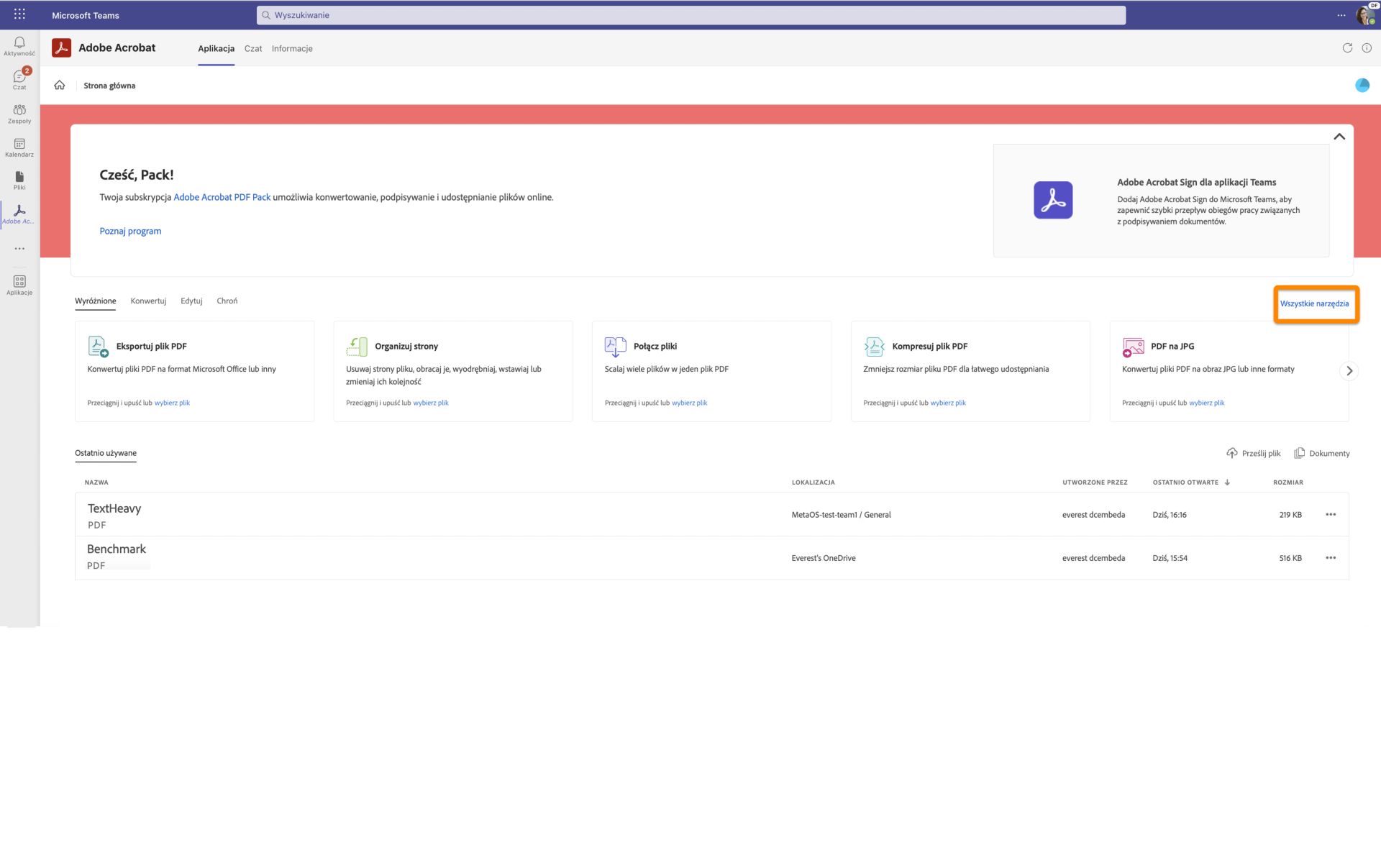Screen dimensions: 1381x860
Task: Click wybierz plik under PDF na JPG
Action: (1207, 403)
